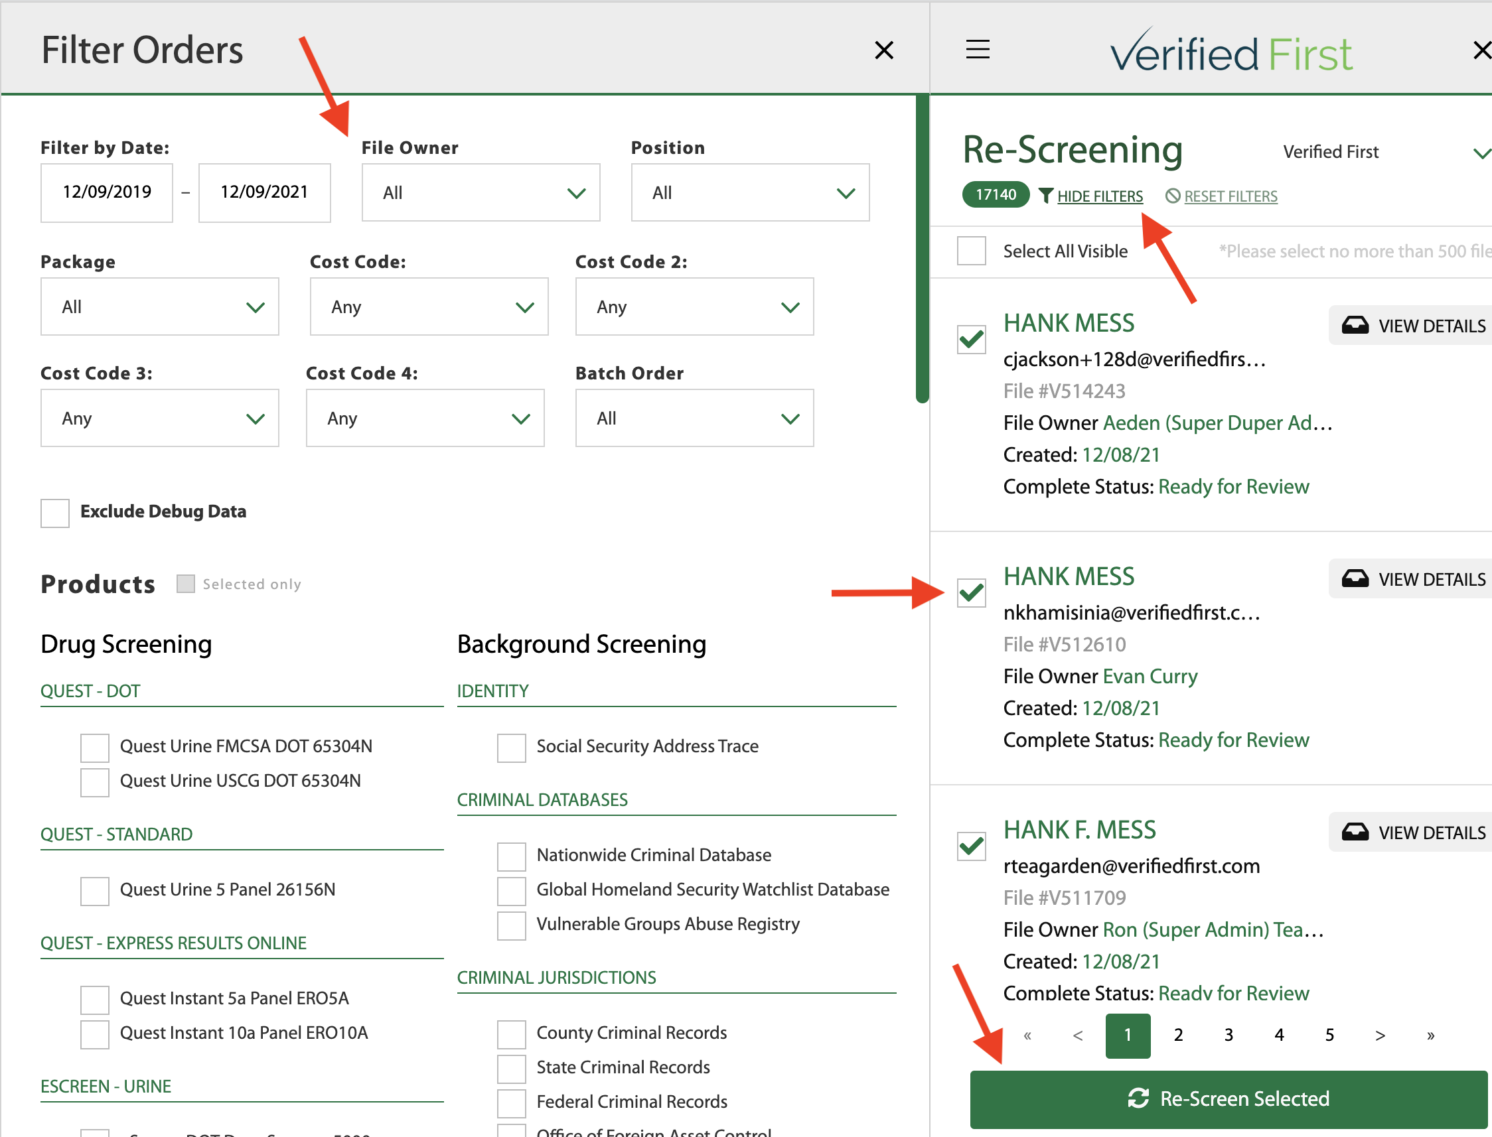
Task: View details for file #V512610
Action: [x=1411, y=578]
